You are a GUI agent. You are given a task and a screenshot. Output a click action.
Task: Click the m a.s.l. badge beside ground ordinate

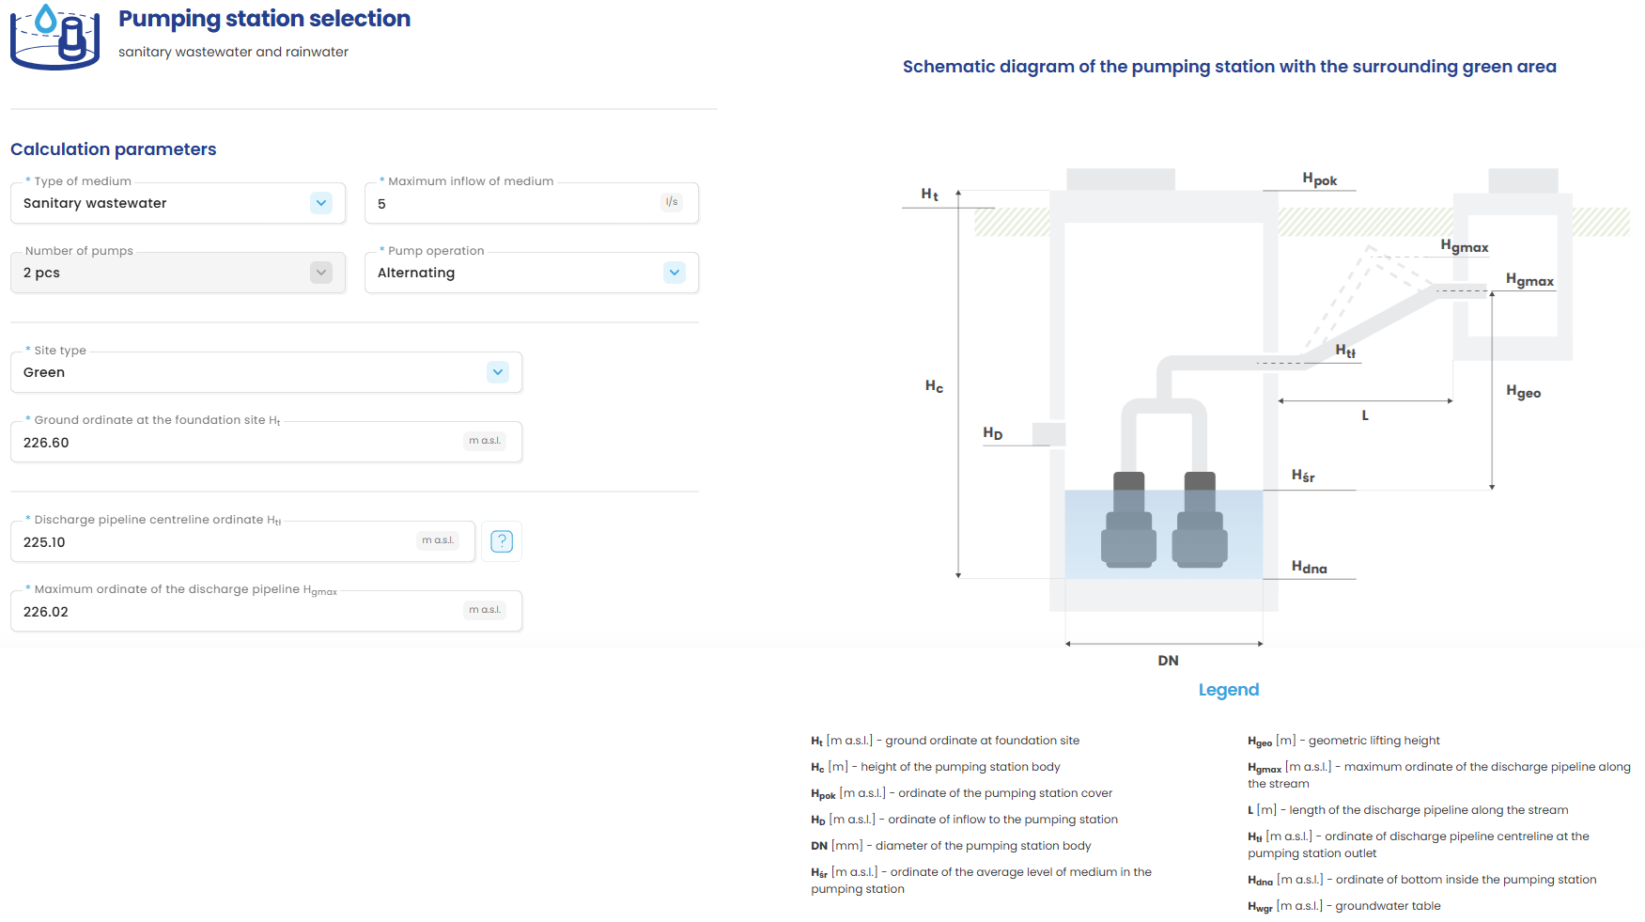[x=484, y=440]
